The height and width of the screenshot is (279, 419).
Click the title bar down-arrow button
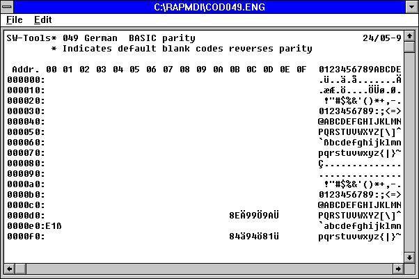[412, 7]
